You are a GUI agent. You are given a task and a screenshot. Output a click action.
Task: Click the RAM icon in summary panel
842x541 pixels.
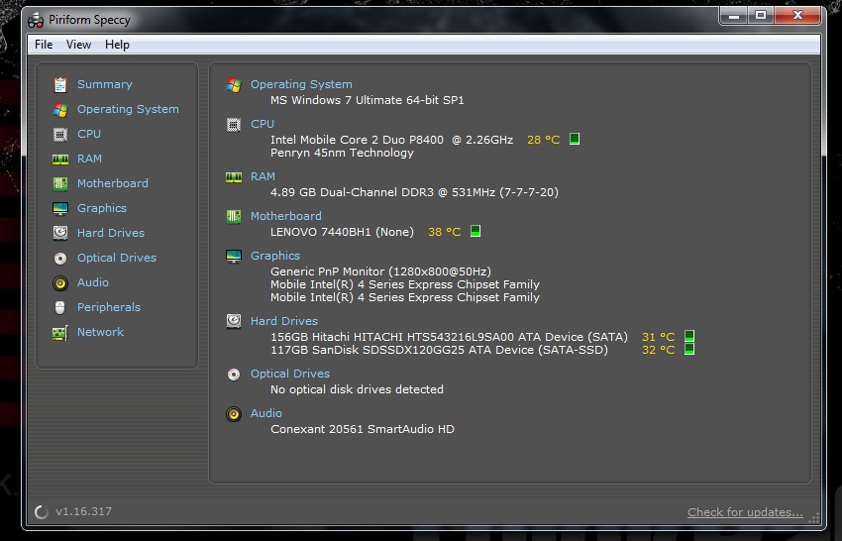[234, 177]
